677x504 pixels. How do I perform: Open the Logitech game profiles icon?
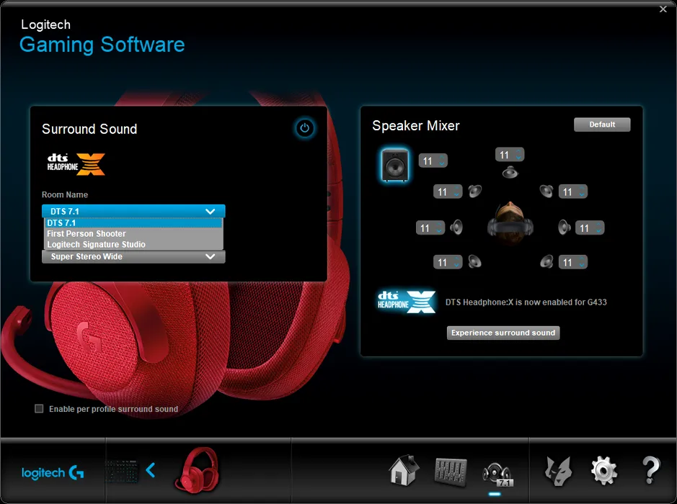(x=557, y=471)
